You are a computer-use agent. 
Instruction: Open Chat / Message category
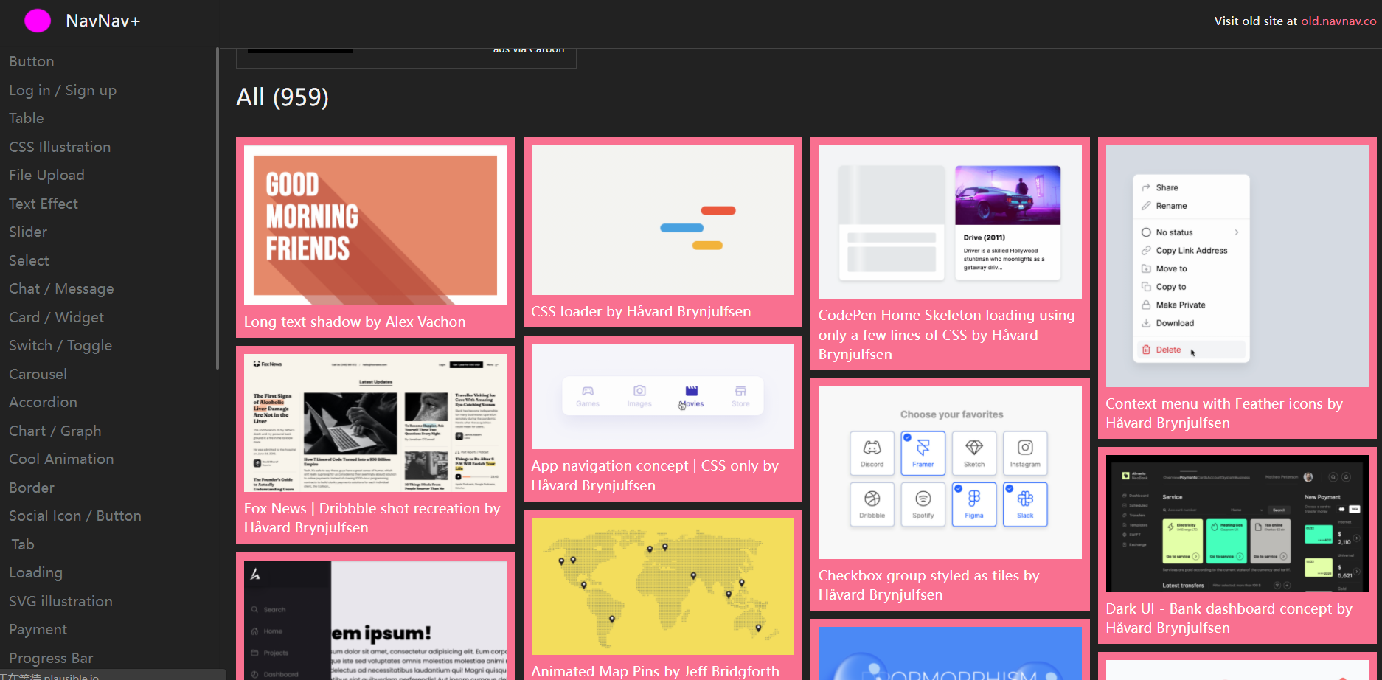pyautogui.click(x=61, y=288)
